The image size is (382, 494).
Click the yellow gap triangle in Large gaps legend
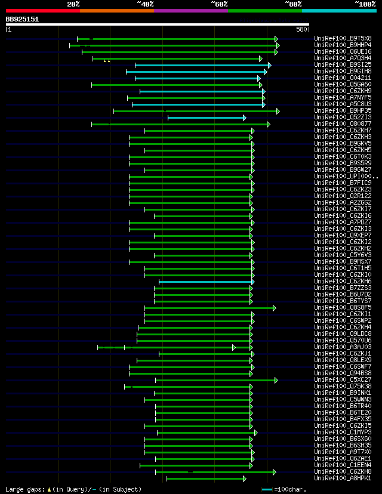pos(49,490)
